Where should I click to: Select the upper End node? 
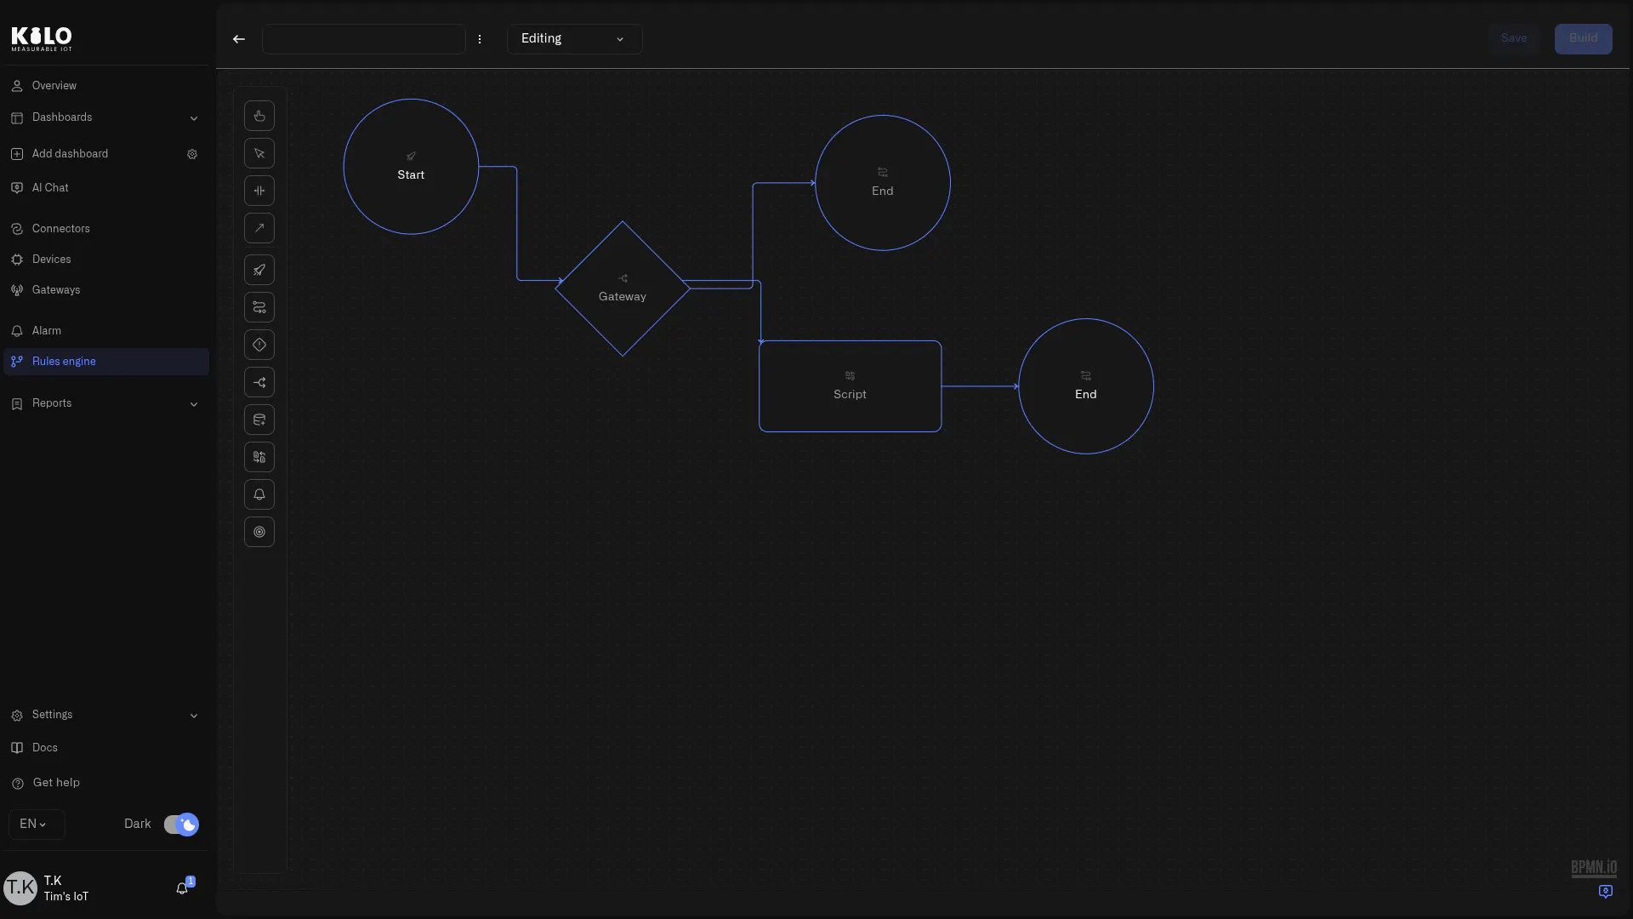882,183
